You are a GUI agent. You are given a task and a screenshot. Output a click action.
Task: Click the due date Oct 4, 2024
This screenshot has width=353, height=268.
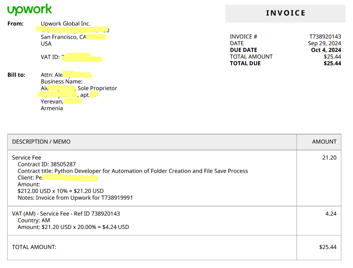pyautogui.click(x=326, y=50)
